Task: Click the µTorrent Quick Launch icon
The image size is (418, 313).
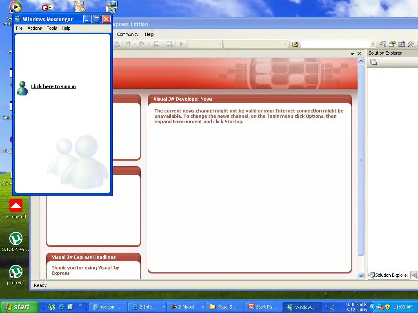Action: [52, 307]
